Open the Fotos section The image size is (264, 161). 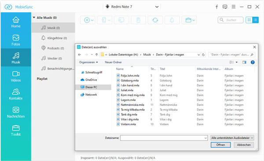(x=16, y=40)
